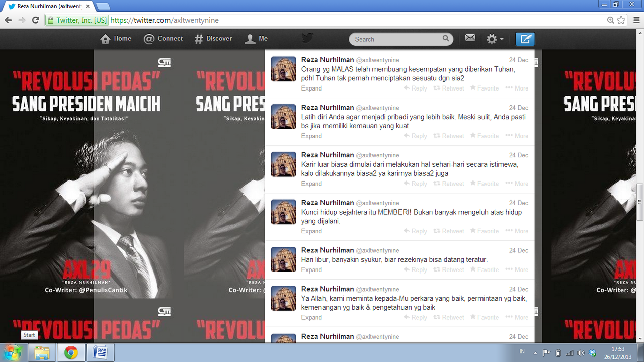
Task: Retweet the 'Orang yg MALAS' tweet
Action: (449, 88)
